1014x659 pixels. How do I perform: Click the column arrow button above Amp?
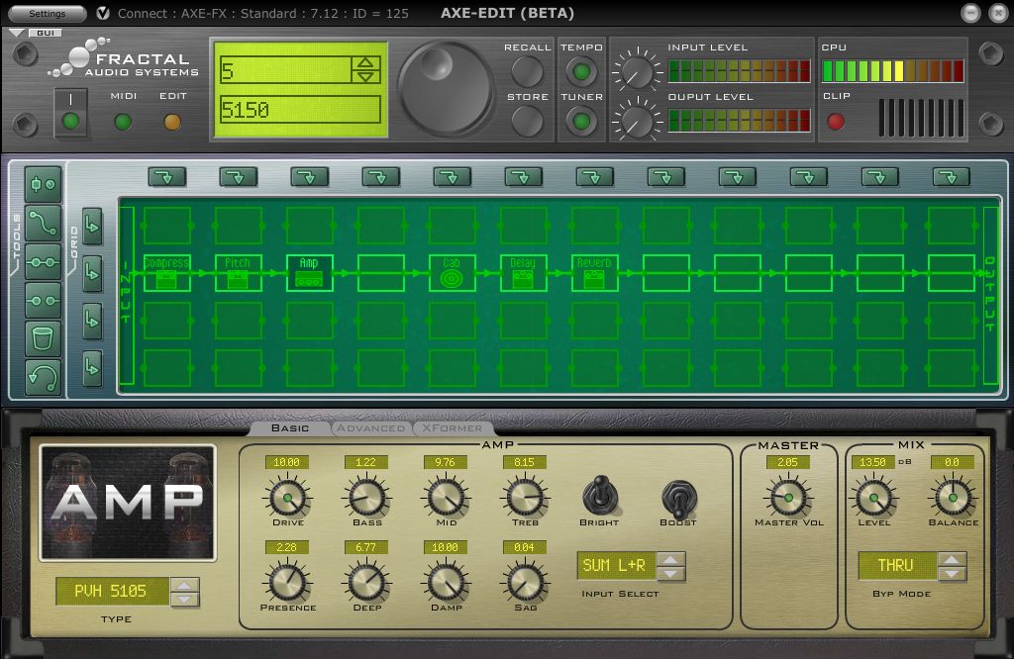pos(310,177)
